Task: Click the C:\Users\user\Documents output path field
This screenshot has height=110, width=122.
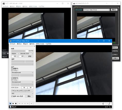Action: point(21,91)
